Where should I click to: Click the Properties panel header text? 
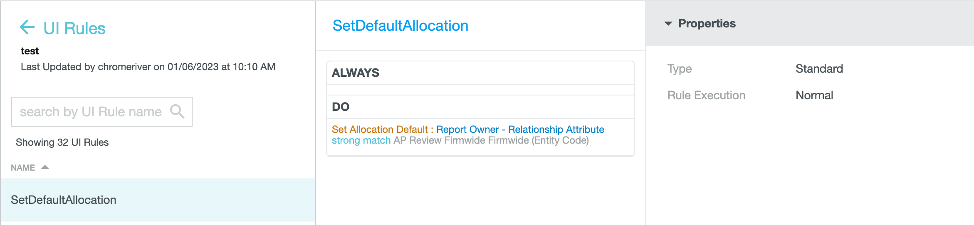coord(707,24)
